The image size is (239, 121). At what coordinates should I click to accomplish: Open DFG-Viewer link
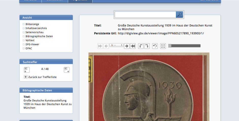32,44
